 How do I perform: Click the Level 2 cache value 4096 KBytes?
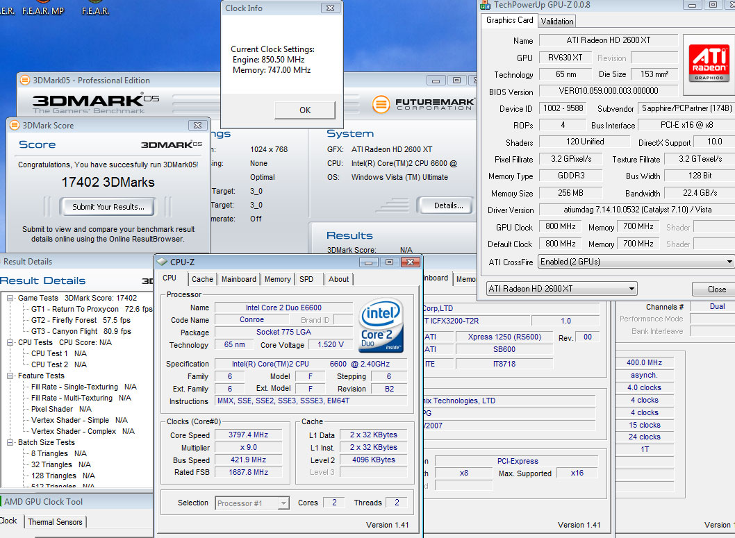[374, 460]
